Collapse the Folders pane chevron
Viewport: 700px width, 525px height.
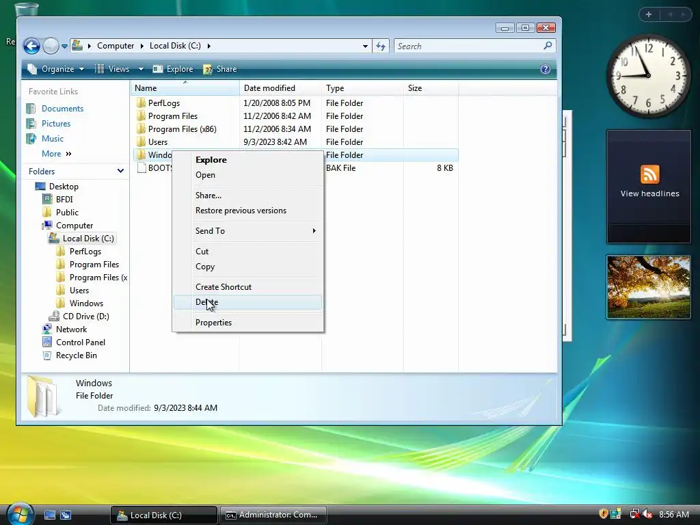tap(120, 171)
